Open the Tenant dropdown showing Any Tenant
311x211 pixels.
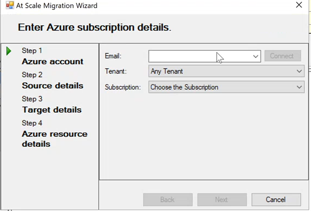pos(226,71)
